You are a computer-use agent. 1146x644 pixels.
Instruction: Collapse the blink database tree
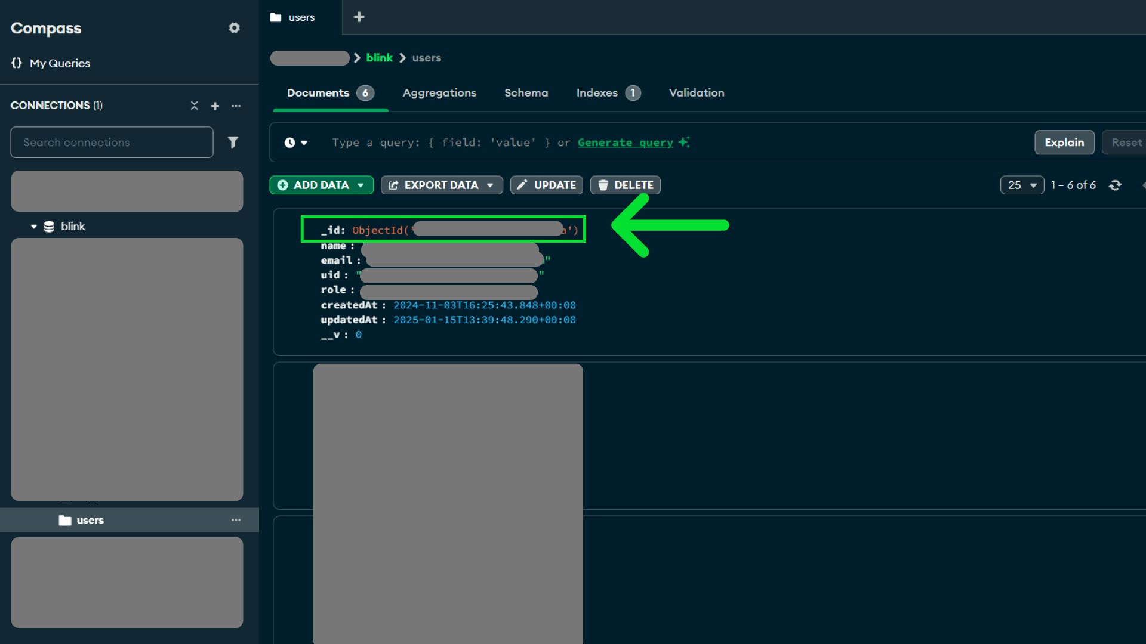coord(34,227)
